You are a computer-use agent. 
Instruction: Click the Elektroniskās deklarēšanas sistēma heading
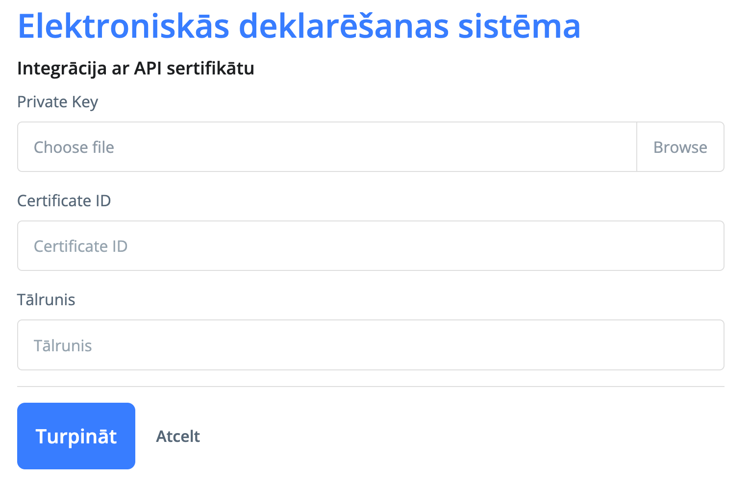299,26
